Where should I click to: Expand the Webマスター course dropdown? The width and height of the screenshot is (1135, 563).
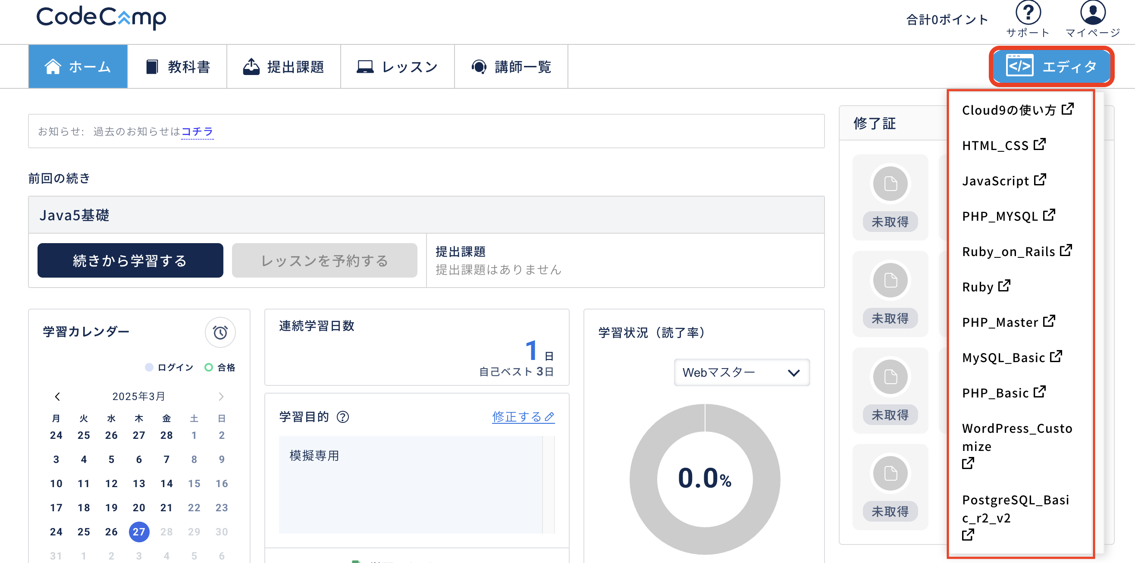(x=742, y=373)
